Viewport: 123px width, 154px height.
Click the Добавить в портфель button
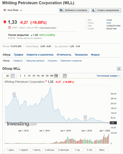click(74, 10)
